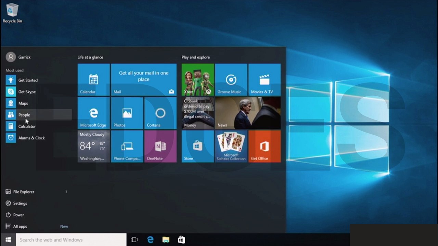Screen dimensions: 438x246
Task: Launch Calculator from the Start menu
Action: (x=39, y=126)
